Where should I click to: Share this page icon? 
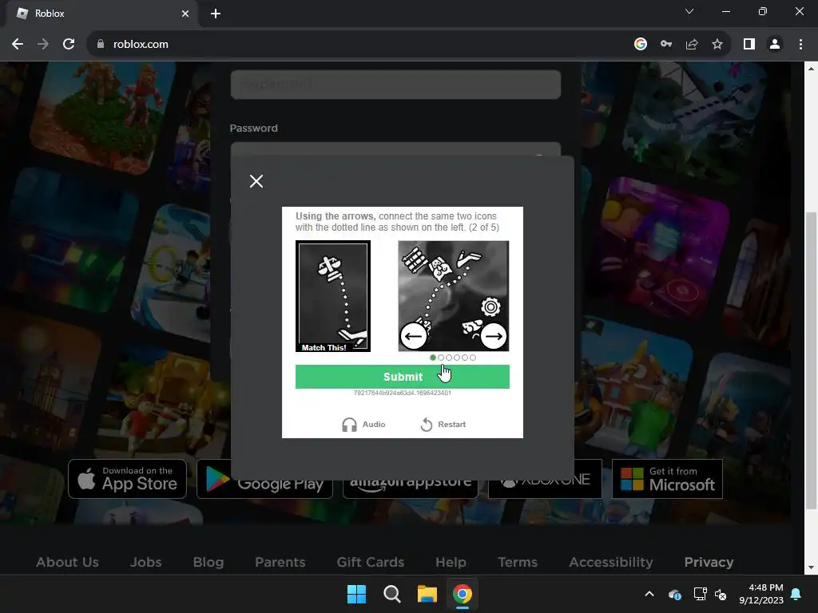(692, 45)
